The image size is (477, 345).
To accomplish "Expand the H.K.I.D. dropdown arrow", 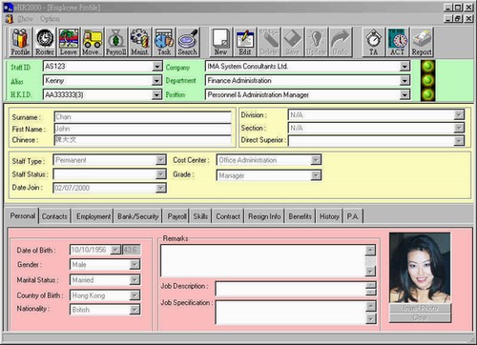I will (x=156, y=94).
